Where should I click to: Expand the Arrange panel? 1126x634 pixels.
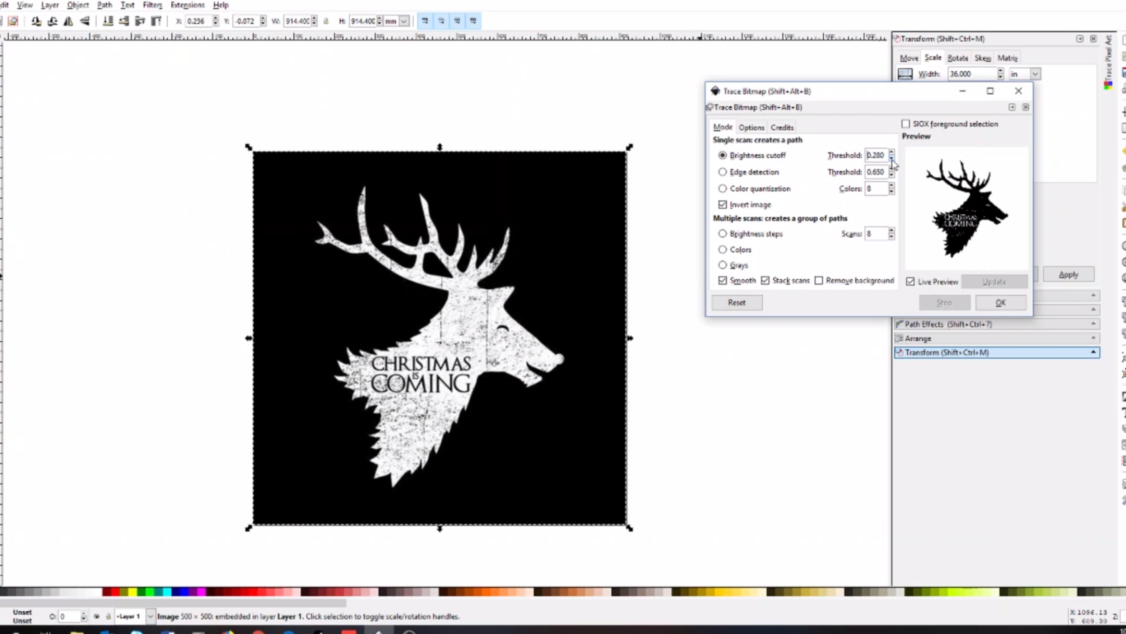[996, 338]
